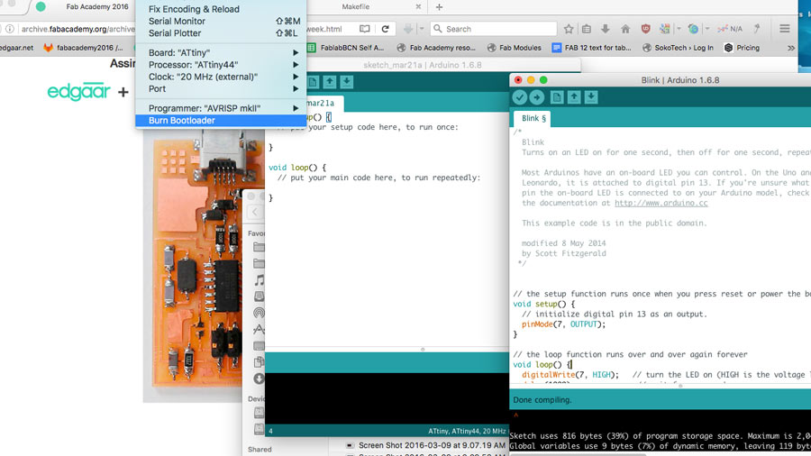Click Finder back navigation button
This screenshot has width=811, height=456.
coord(255,212)
